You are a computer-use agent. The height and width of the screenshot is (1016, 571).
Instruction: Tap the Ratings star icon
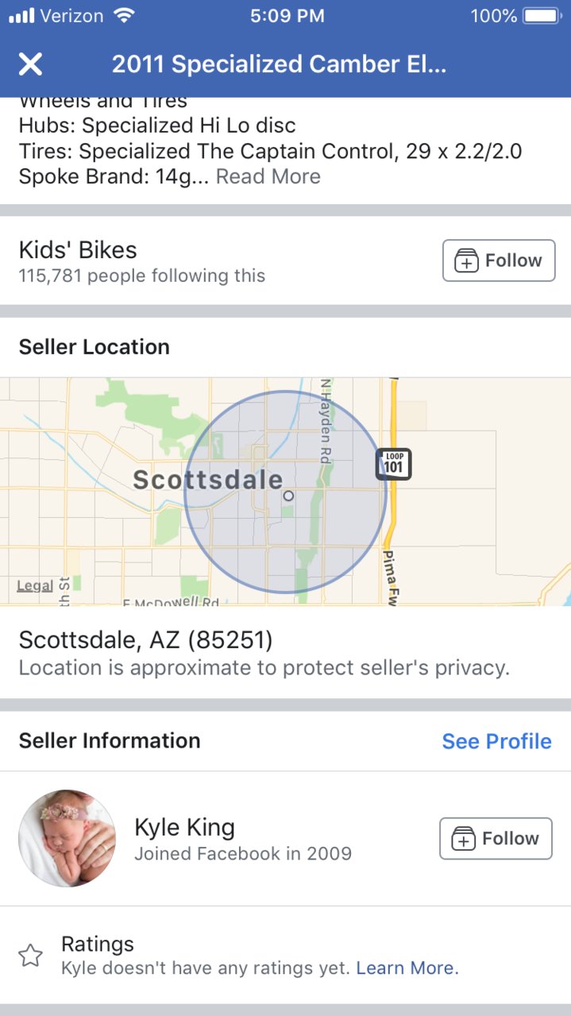[30, 956]
